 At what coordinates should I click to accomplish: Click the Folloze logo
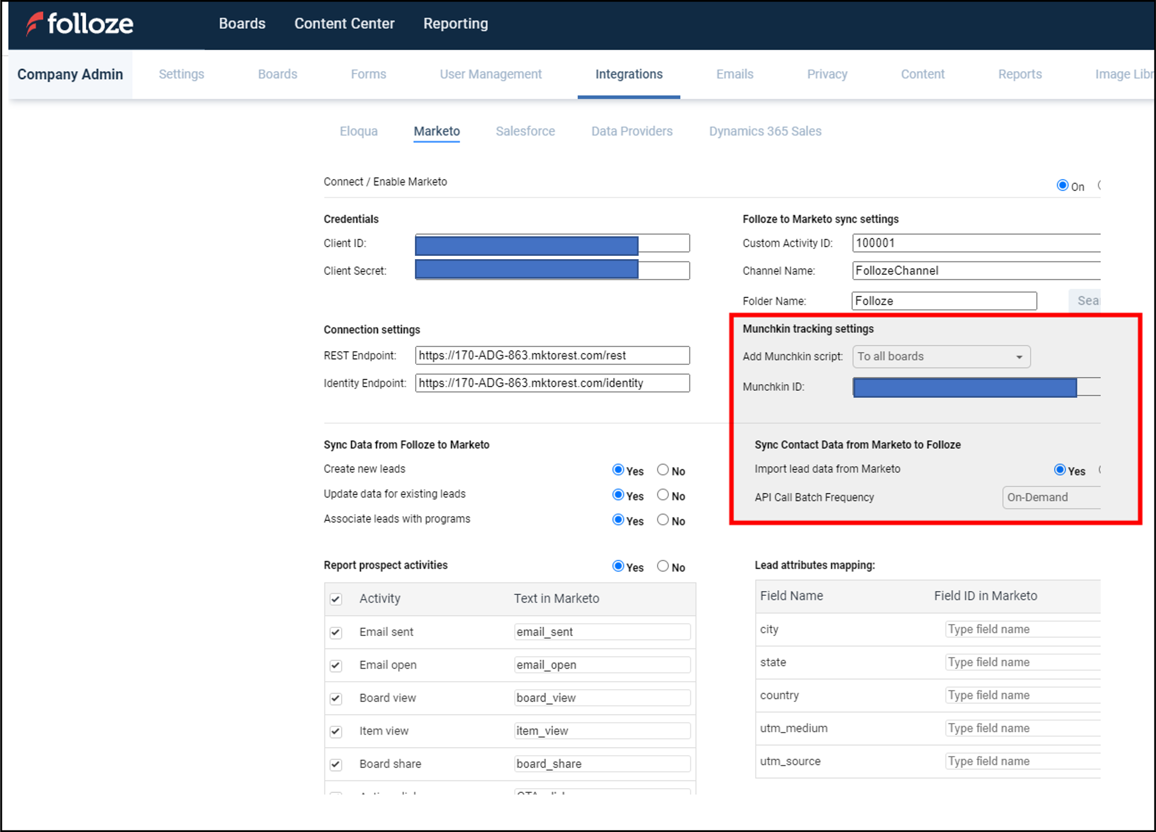pos(79,24)
